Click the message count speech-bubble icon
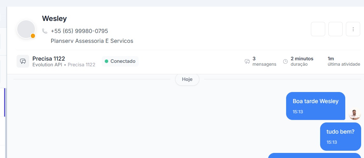 247,62
